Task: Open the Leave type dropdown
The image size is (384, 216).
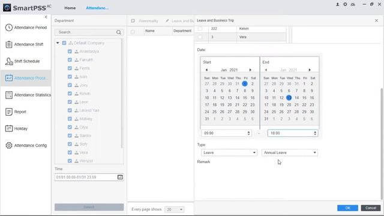Action: tap(229, 152)
